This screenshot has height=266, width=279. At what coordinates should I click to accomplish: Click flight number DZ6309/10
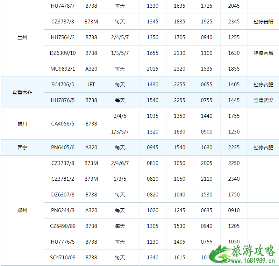[63, 53]
